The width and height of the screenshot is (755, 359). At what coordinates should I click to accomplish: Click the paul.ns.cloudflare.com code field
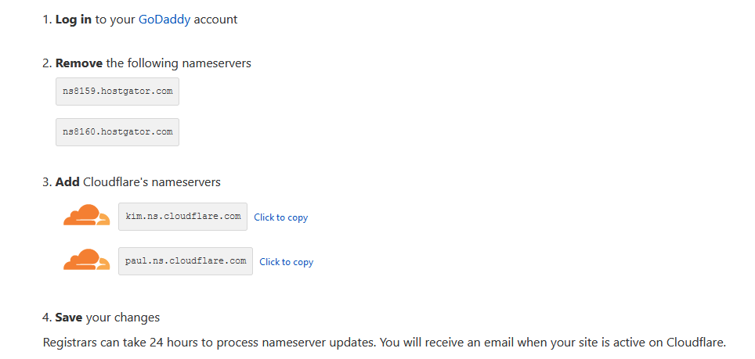click(186, 261)
